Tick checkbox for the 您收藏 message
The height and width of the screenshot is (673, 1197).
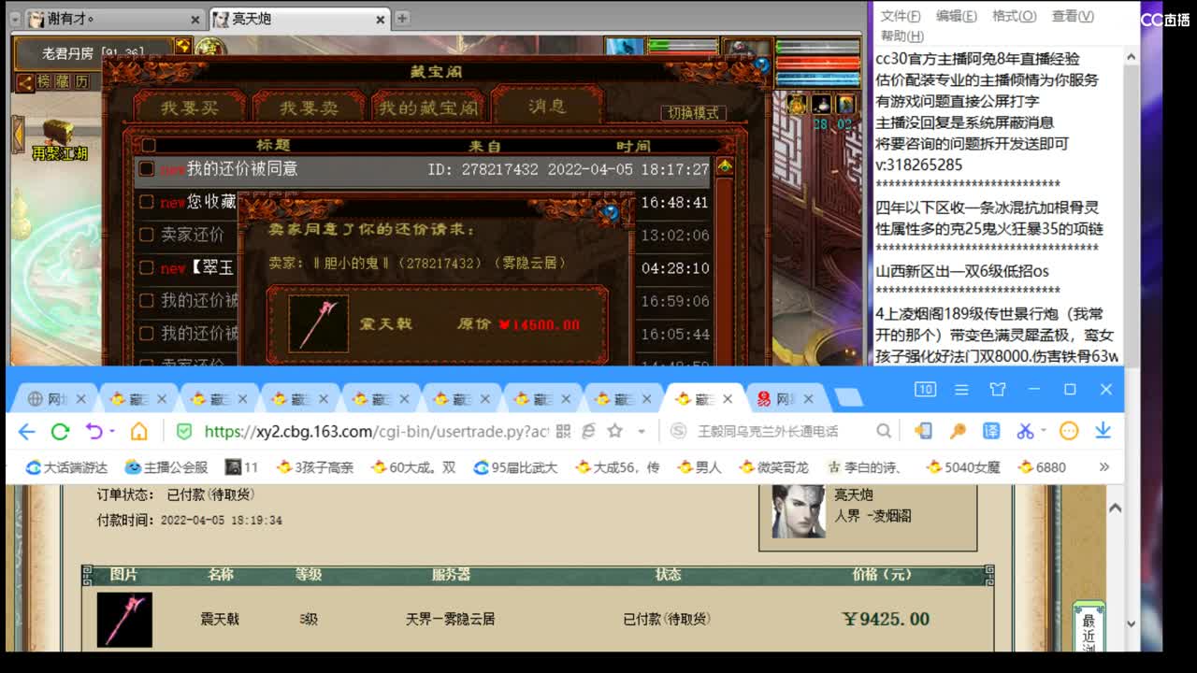[x=147, y=202]
